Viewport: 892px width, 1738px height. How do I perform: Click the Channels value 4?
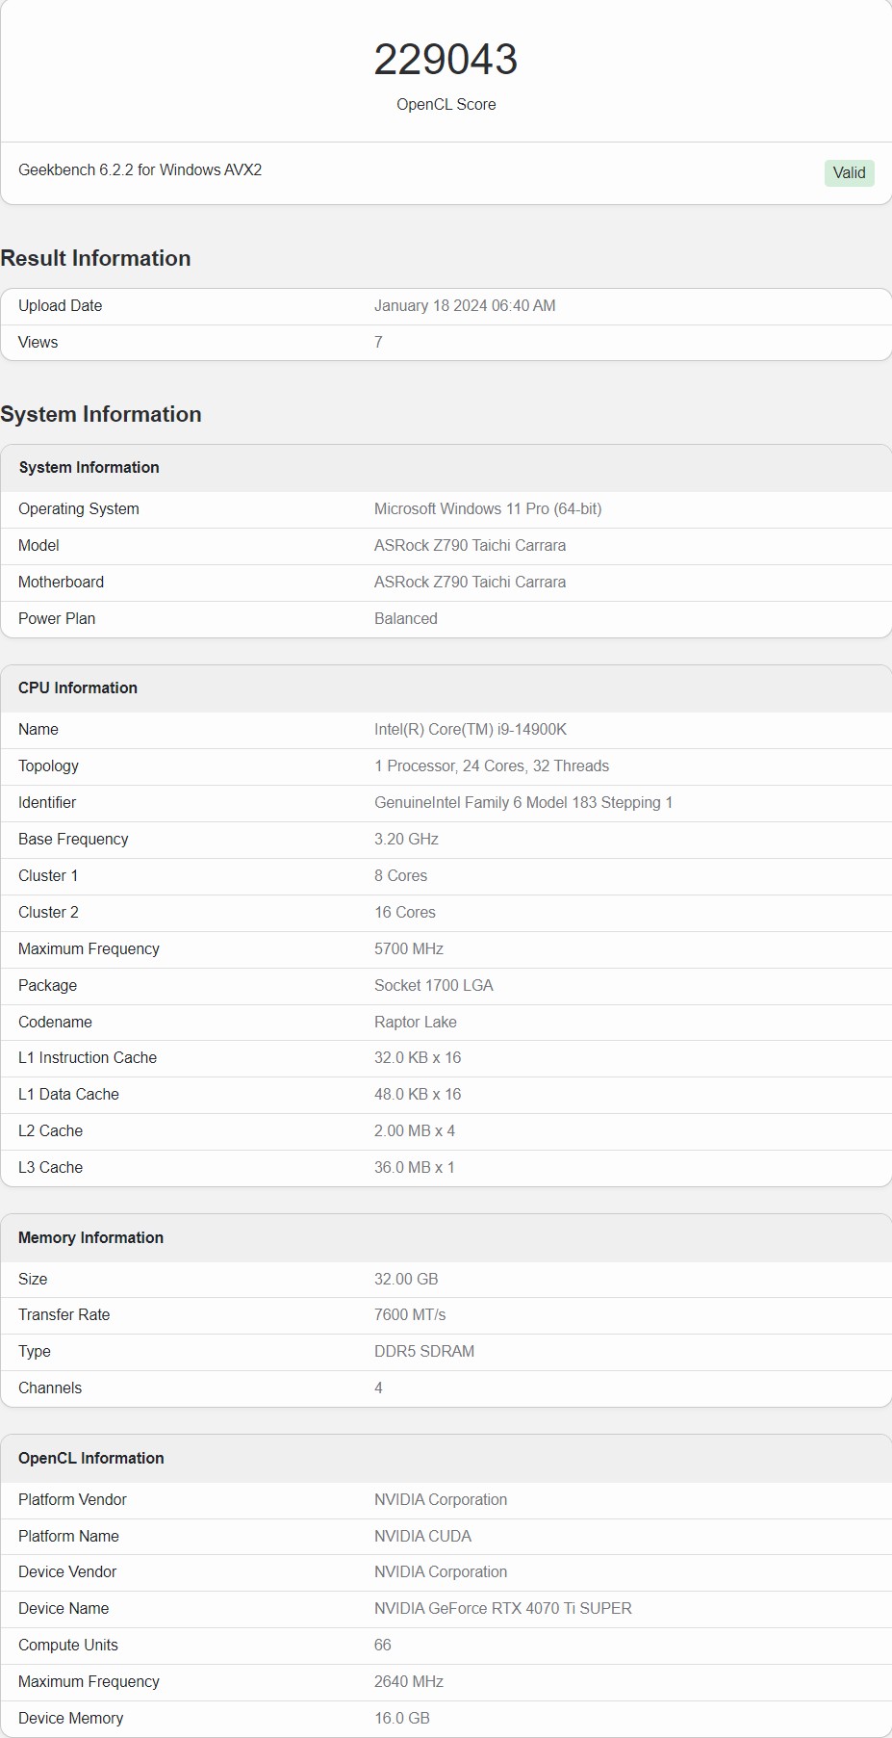[378, 1388]
